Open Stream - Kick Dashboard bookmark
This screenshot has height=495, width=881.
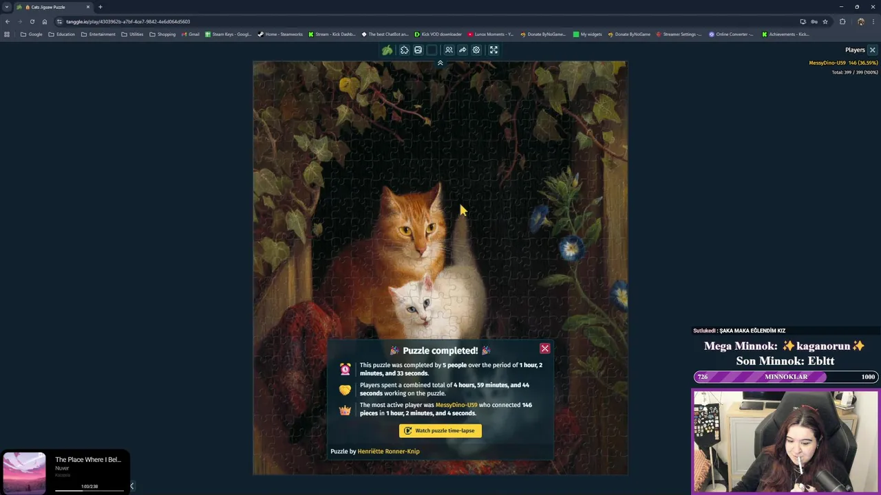pos(332,34)
